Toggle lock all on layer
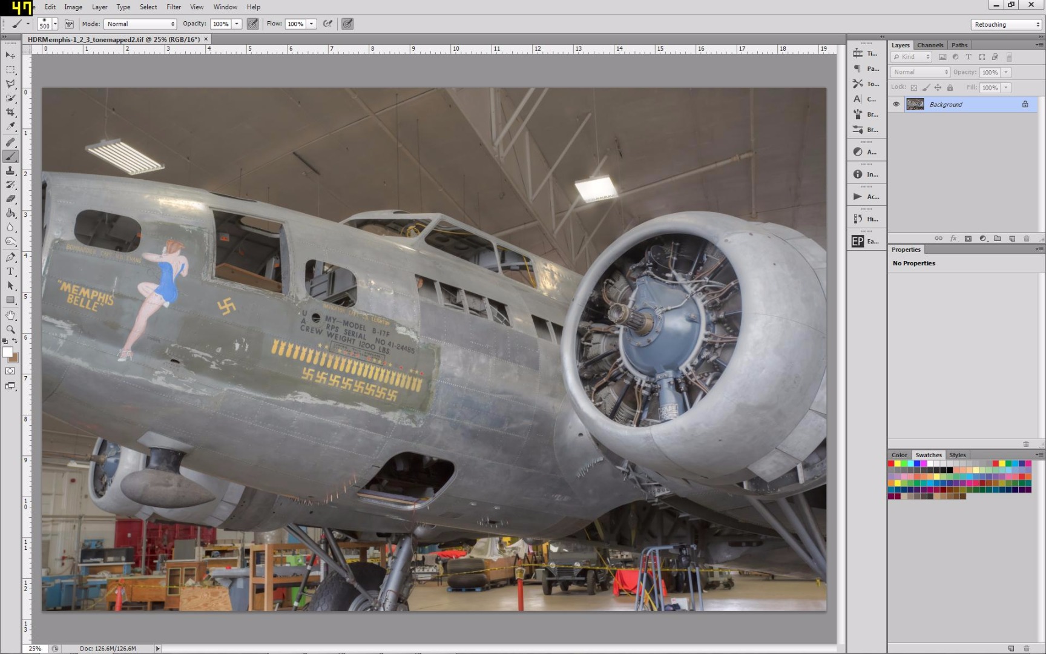This screenshot has height=654, width=1046. point(950,88)
